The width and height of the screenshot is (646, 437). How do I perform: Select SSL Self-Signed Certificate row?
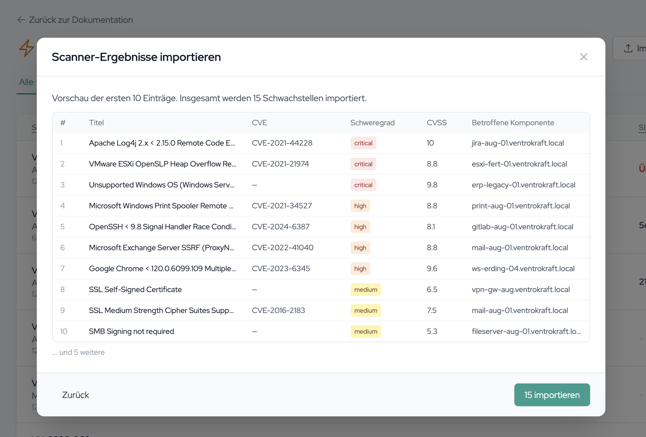point(321,290)
